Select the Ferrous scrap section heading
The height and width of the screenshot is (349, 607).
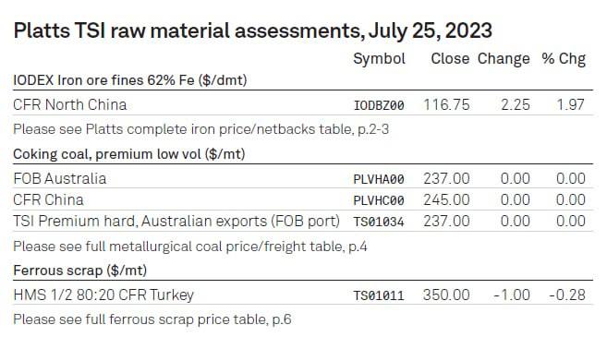80,271
